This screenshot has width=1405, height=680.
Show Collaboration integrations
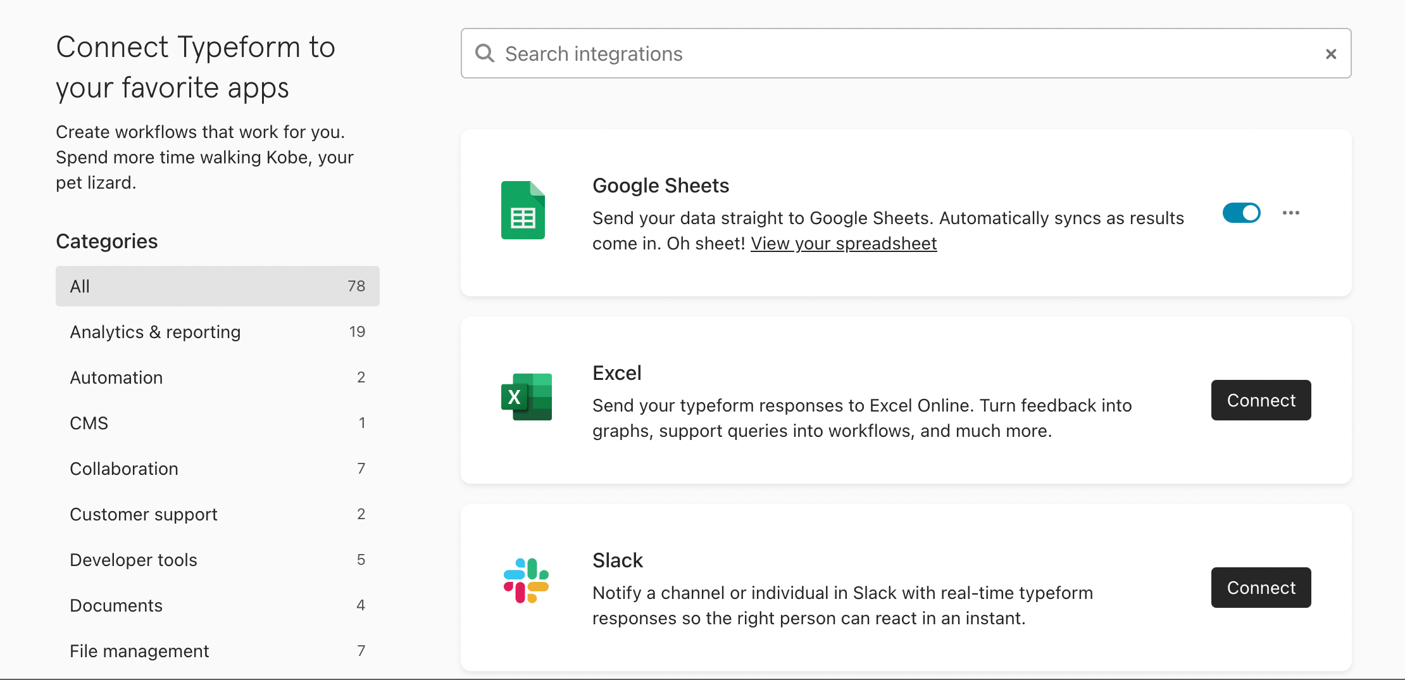(x=217, y=469)
